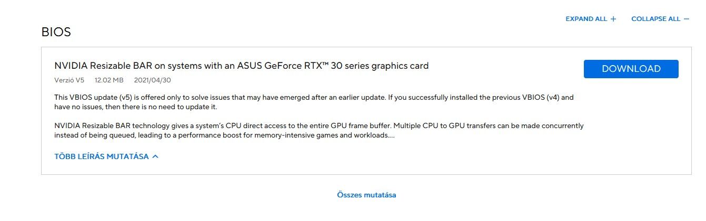Expand all sections via EXPAND ALL text

click(x=586, y=19)
